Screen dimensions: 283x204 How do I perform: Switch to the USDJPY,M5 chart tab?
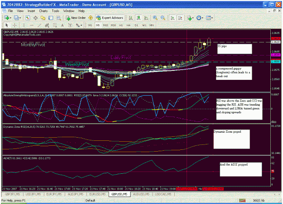click(33, 194)
